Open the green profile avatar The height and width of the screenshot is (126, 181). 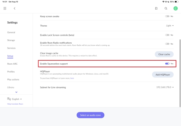[176, 9]
